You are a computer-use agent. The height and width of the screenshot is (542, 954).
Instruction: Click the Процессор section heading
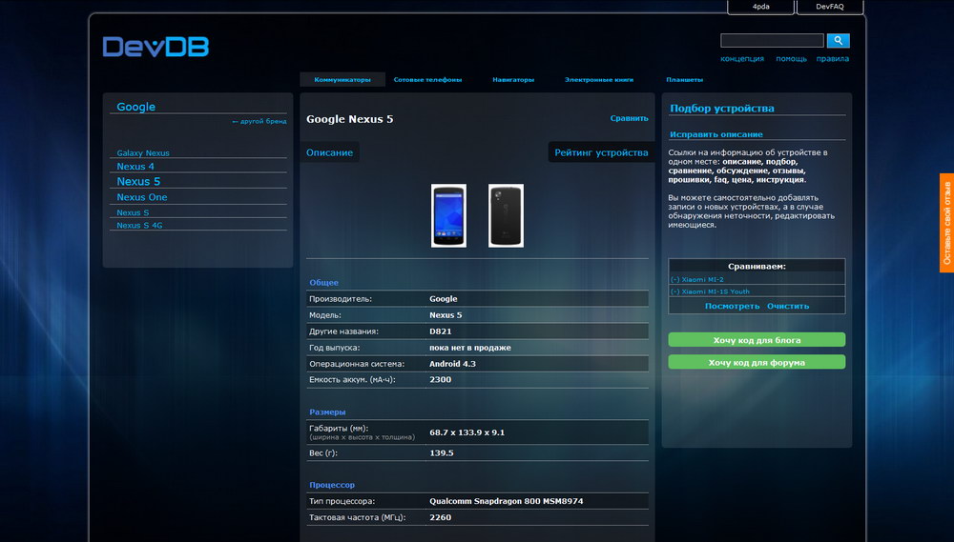tap(332, 485)
